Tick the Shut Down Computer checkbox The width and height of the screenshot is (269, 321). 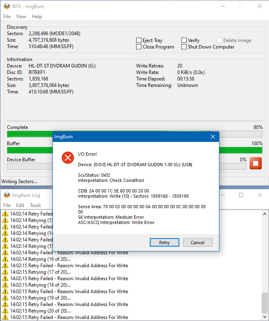pos(184,47)
